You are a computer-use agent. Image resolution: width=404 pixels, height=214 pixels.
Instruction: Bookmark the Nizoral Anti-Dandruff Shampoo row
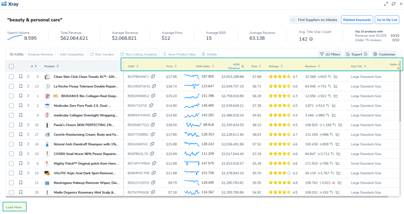click(21, 144)
